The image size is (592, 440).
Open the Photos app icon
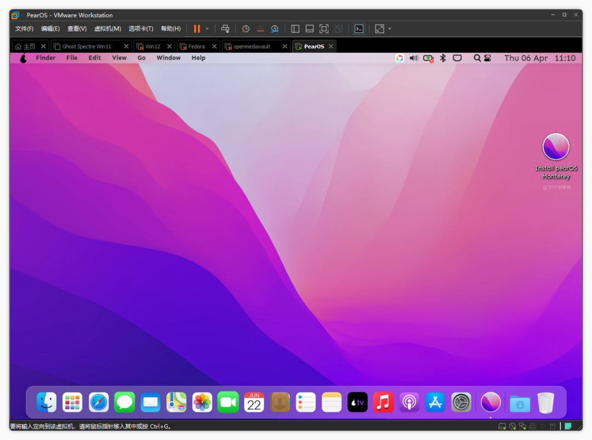pos(202,403)
